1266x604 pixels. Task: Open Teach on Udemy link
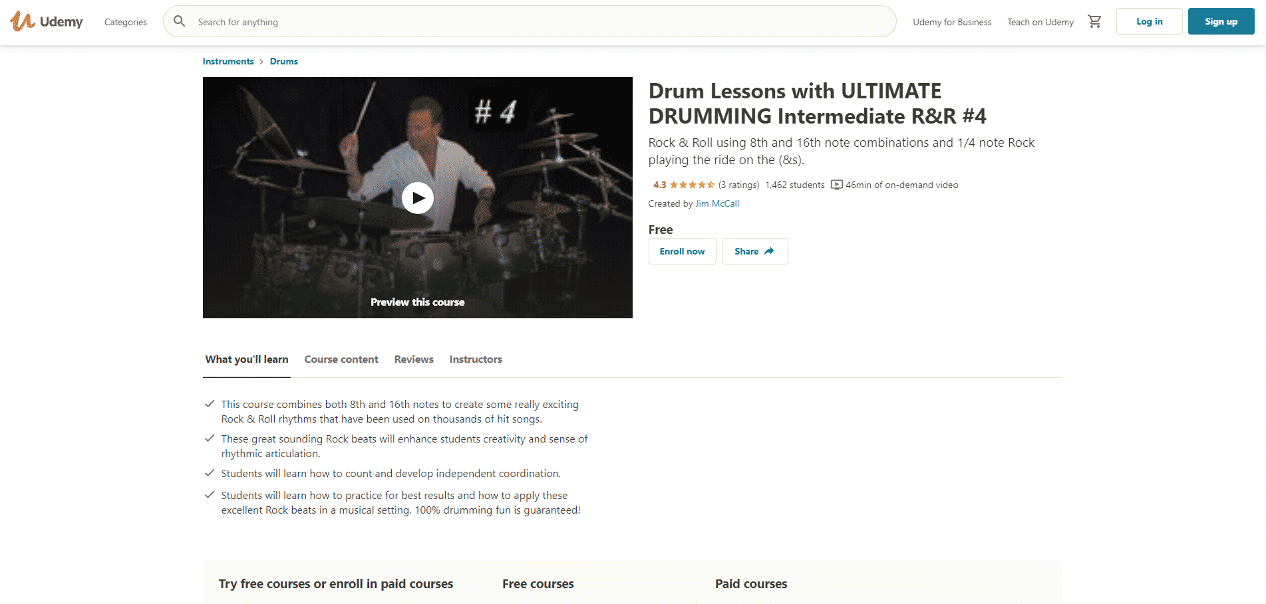[x=1040, y=22]
